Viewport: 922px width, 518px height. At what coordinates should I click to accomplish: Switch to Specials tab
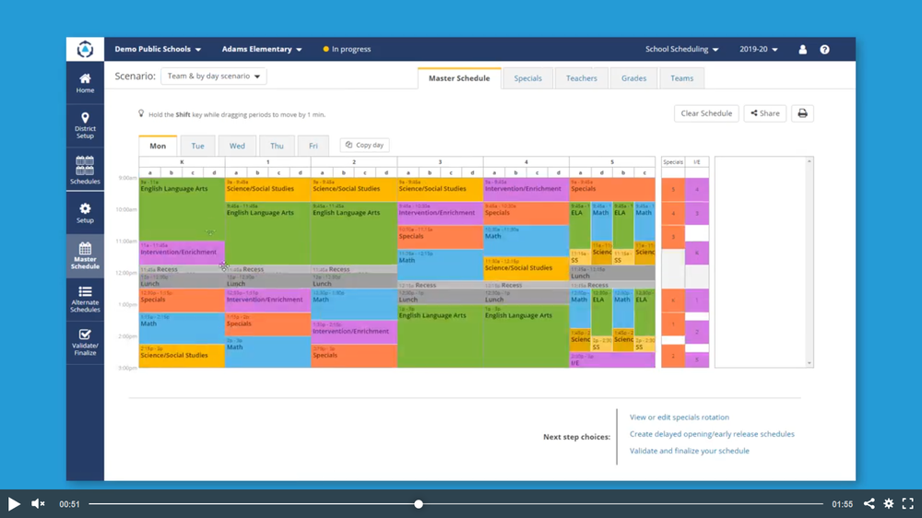tap(528, 78)
